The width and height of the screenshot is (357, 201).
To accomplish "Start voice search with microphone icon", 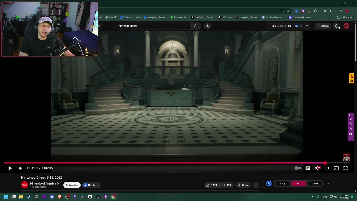I will (x=208, y=26).
